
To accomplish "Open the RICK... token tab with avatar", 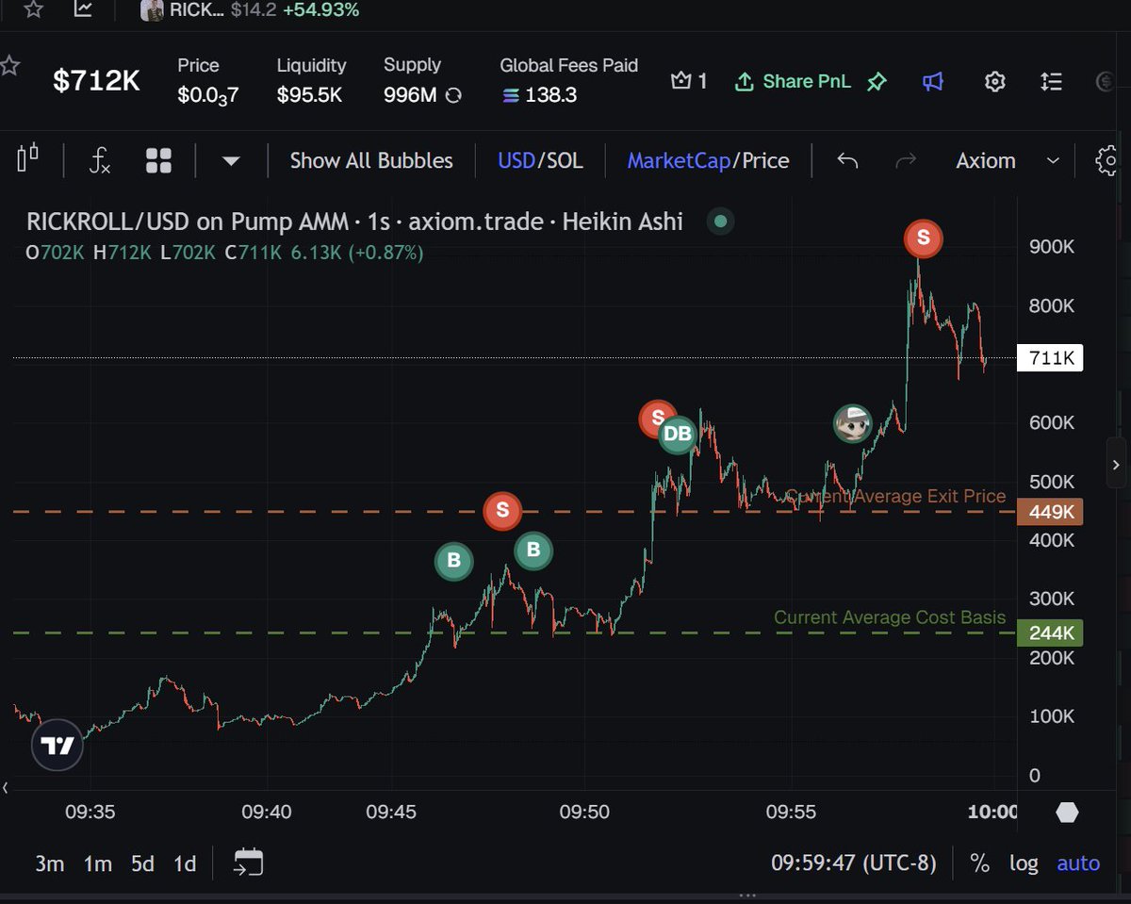I will tap(250, 10).
